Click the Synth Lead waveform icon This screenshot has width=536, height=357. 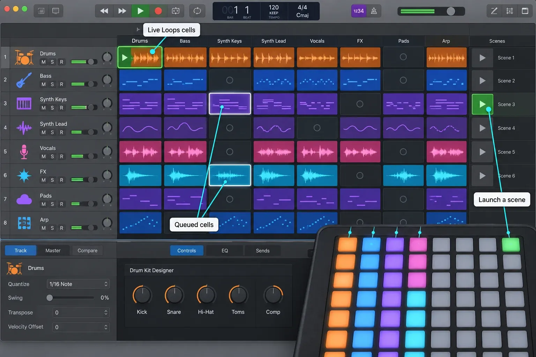point(24,128)
